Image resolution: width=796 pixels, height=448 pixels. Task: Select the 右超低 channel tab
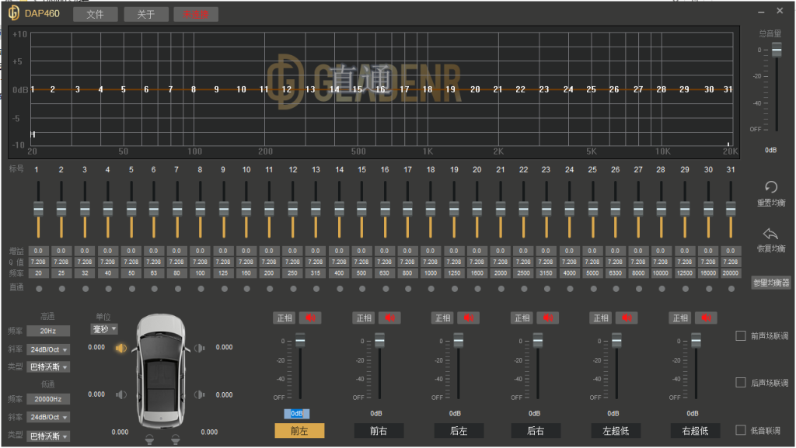pos(695,431)
